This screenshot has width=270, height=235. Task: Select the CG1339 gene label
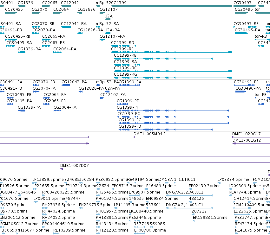coord(25,3)
